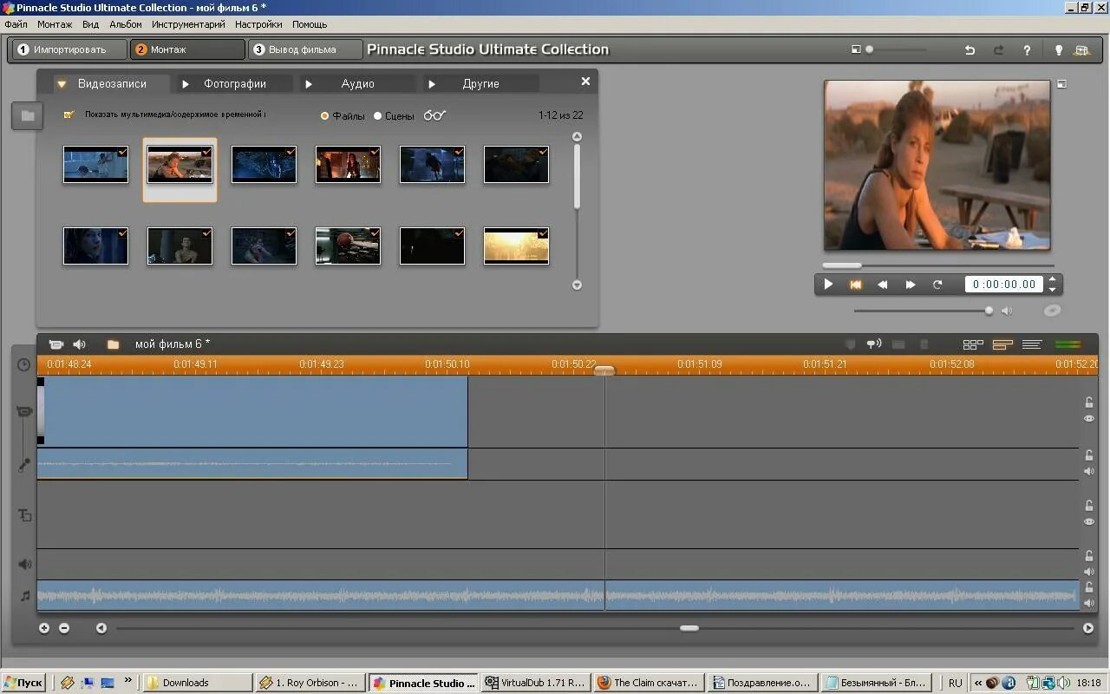
Task: Open the Файл menu
Action: pos(16,24)
